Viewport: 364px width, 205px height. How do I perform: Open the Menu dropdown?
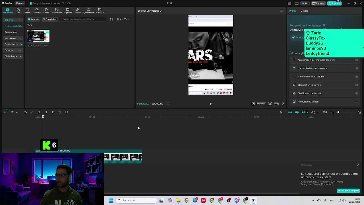[x=19, y=3]
